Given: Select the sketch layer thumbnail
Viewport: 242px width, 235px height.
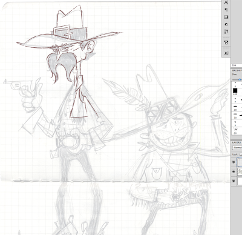Looking at the screenshot, I should click(x=240, y=171).
